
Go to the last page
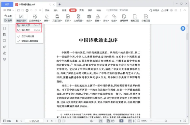tap(52, 121)
